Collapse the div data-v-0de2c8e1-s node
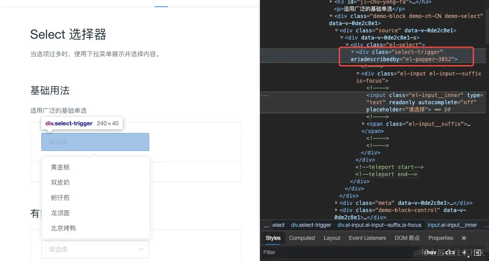The image size is (489, 261). click(342, 37)
